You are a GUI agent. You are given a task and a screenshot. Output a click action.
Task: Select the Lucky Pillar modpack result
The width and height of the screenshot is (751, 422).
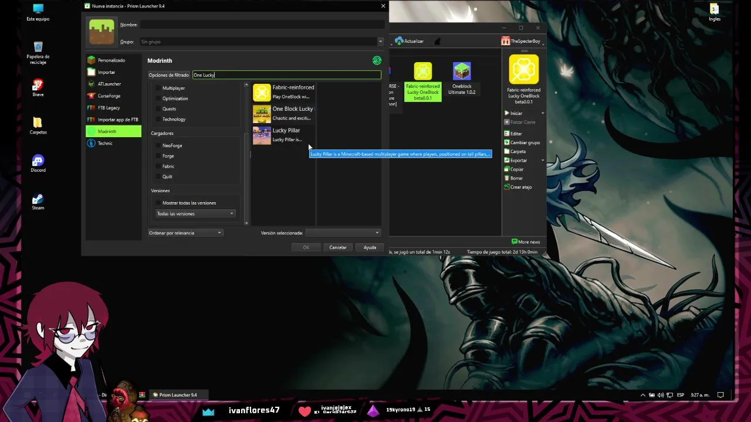pyautogui.click(x=284, y=135)
